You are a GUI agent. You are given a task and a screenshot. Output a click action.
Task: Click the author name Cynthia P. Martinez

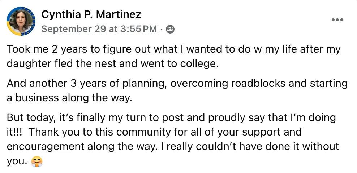coord(91,14)
